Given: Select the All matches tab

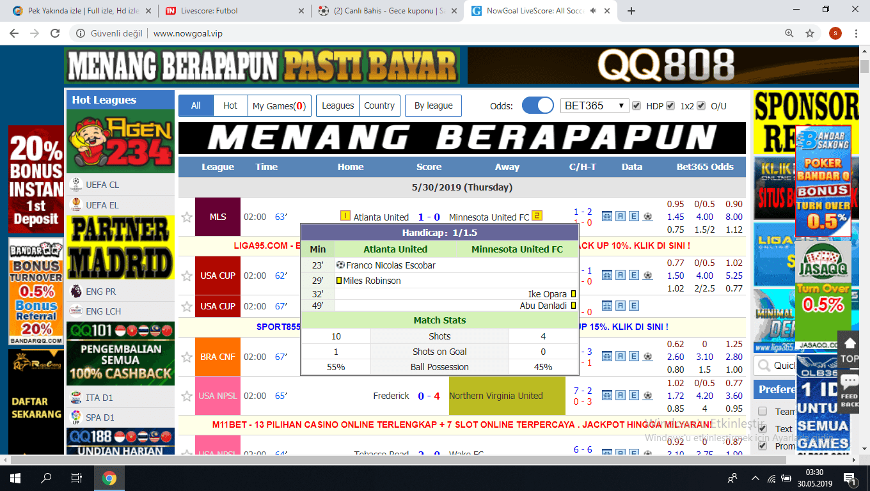Looking at the screenshot, I should (196, 105).
